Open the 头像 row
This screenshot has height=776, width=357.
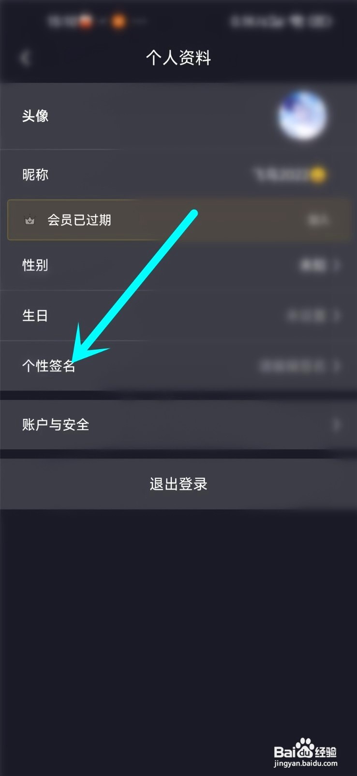[178, 116]
